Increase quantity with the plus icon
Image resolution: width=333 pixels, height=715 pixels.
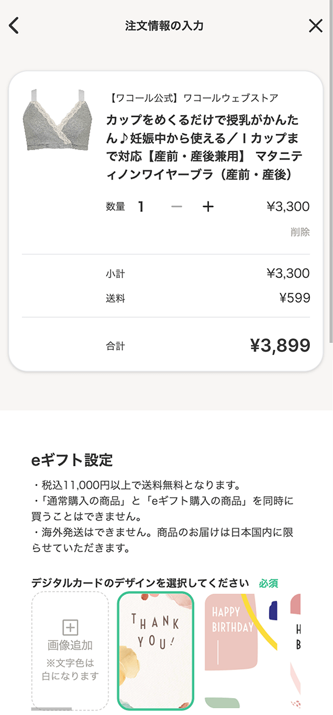[x=208, y=207]
